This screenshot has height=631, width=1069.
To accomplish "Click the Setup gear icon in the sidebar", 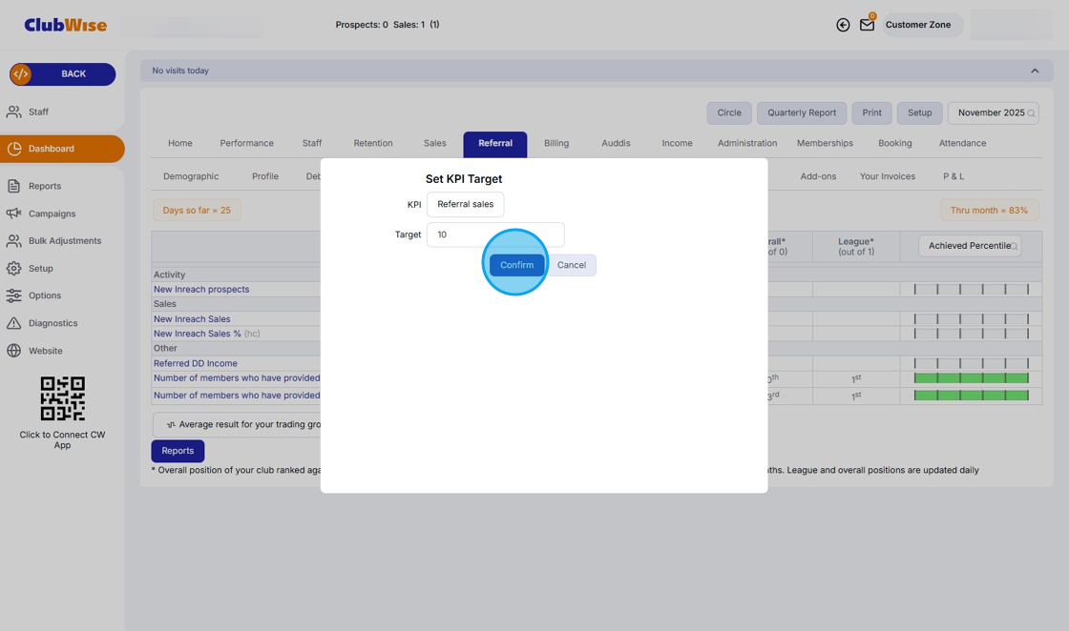I will (13, 268).
